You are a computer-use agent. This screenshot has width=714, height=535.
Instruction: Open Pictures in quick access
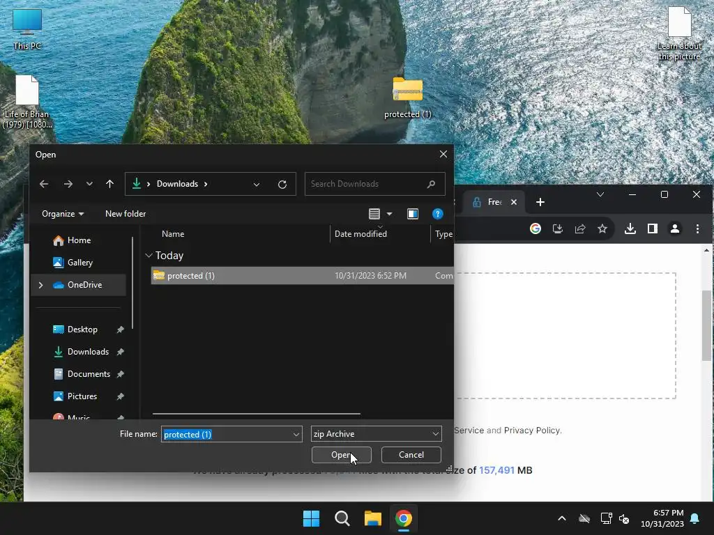pos(82,396)
